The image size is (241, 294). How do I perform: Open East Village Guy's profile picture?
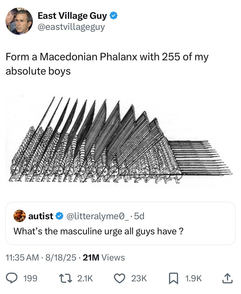tap(19, 21)
